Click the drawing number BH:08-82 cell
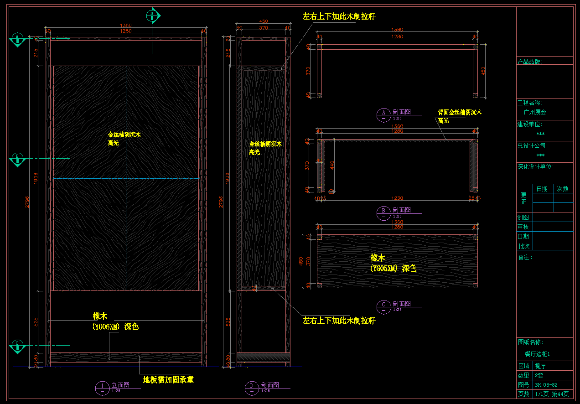Viewport: 580px width, 404px height. [546, 385]
